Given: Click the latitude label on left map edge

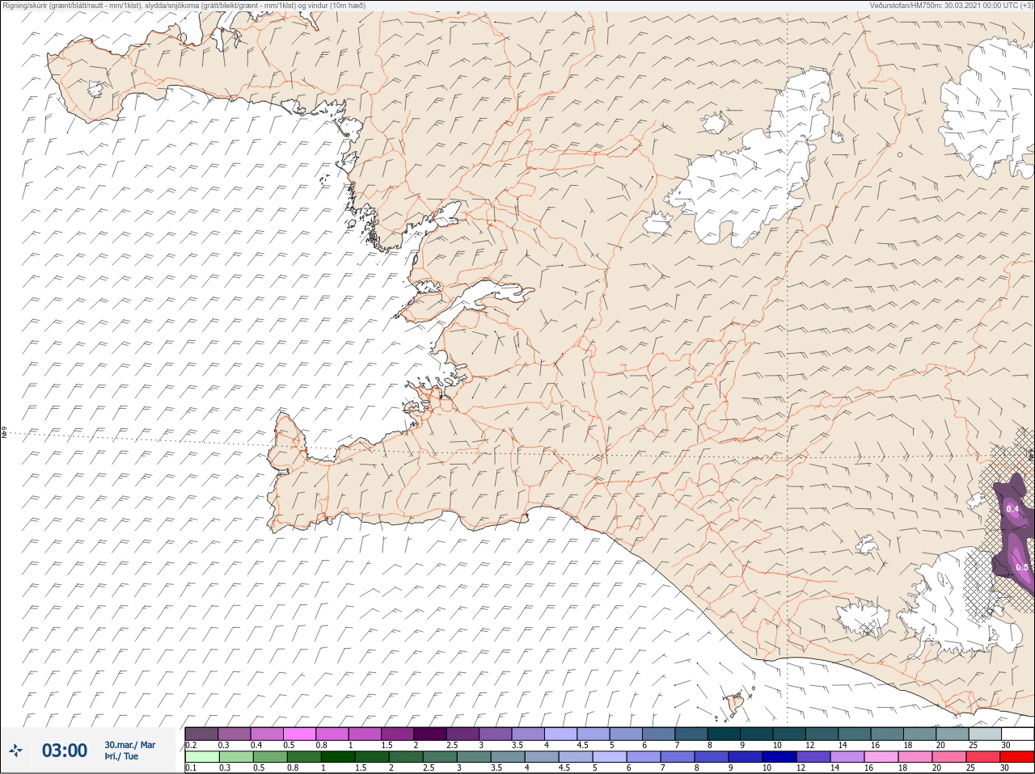Looking at the screenshot, I should pos(4,433).
